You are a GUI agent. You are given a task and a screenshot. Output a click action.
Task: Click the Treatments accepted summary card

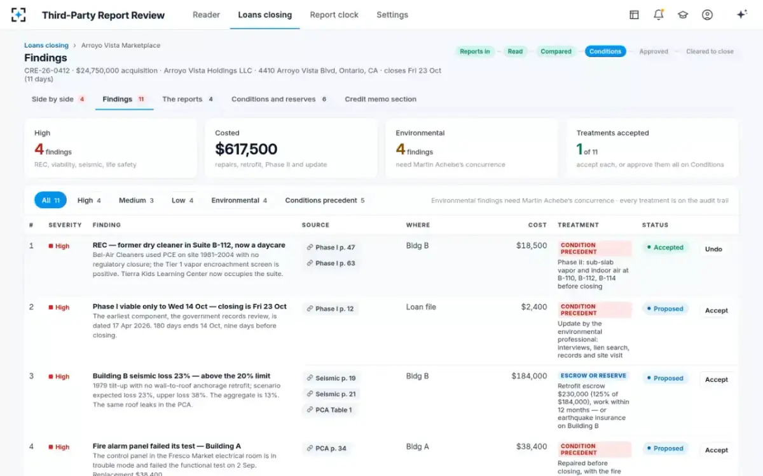652,149
